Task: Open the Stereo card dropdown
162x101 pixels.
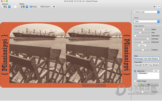Action: (x=147, y=12)
